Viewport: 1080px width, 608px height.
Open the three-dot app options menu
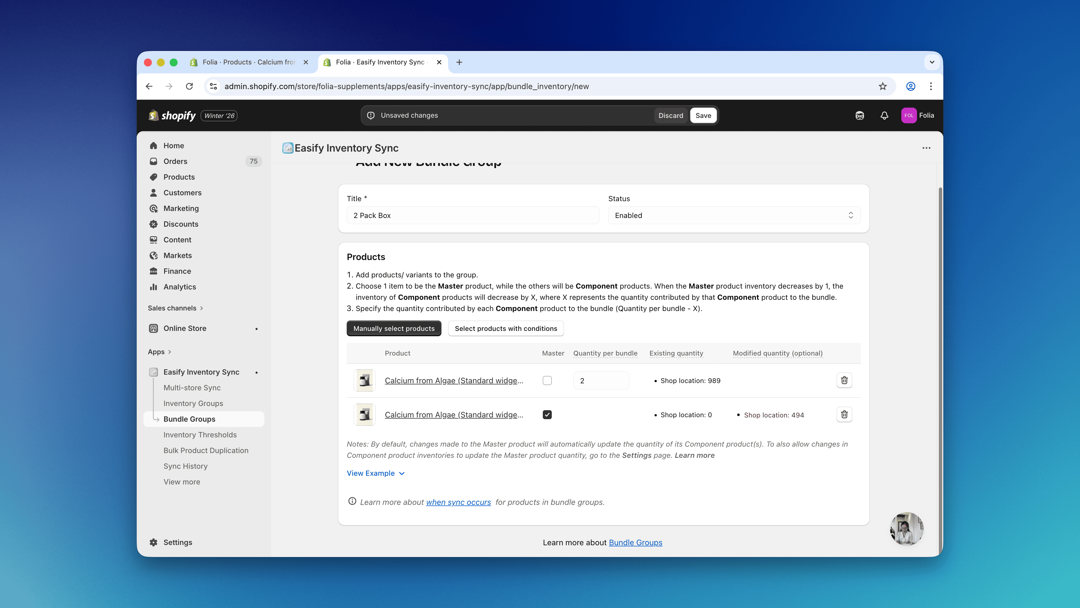click(926, 148)
